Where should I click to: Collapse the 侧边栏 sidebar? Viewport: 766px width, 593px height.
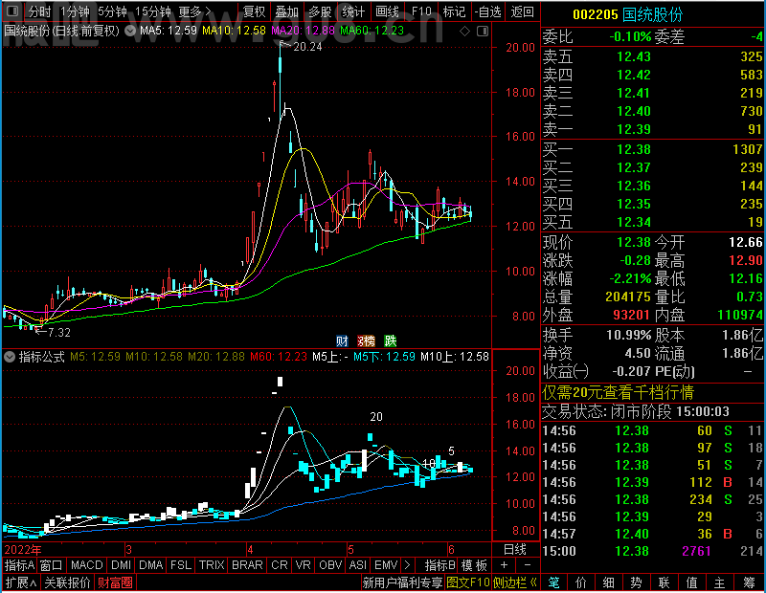click(514, 582)
